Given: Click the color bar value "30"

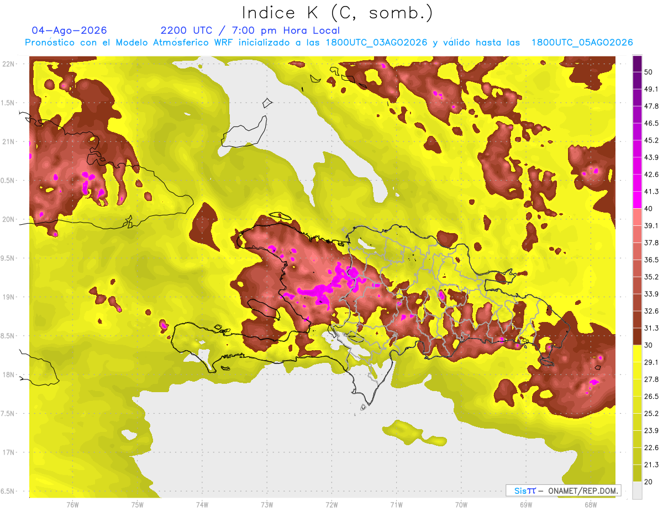Looking at the screenshot, I should [x=649, y=345].
